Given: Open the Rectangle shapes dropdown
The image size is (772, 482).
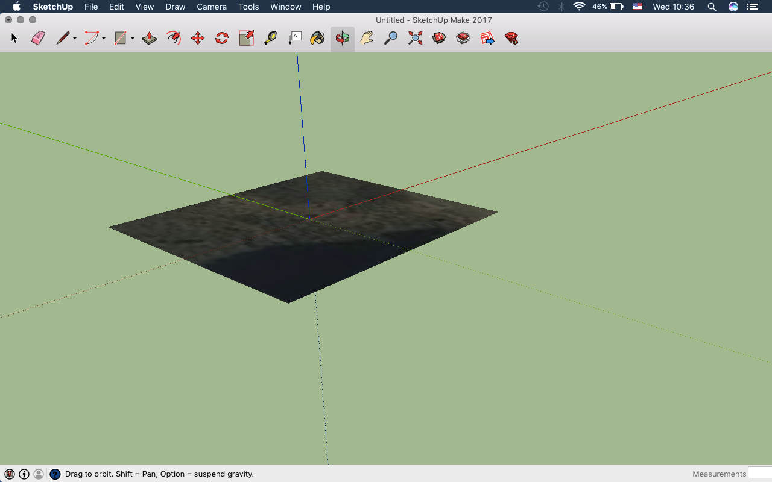Looking at the screenshot, I should coord(131,39).
